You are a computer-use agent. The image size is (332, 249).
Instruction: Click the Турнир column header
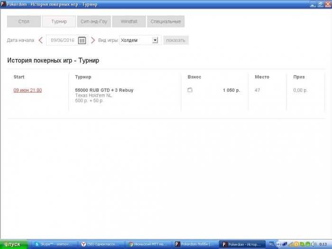83,77
